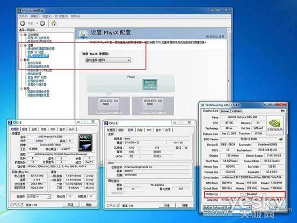The width and height of the screenshot is (297, 223).
Task: Open 缓存 tab in CPU-Z processor window
Action: (x=25, y=129)
